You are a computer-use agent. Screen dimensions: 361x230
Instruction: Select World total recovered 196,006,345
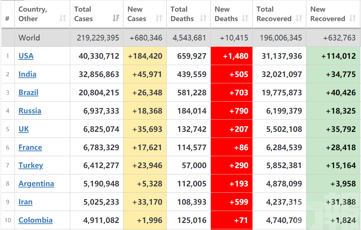point(281,38)
